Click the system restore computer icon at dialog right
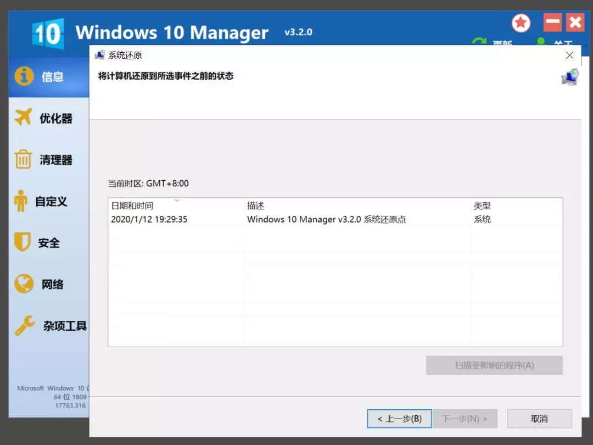Screen dimensions: 593x445 pos(570,77)
